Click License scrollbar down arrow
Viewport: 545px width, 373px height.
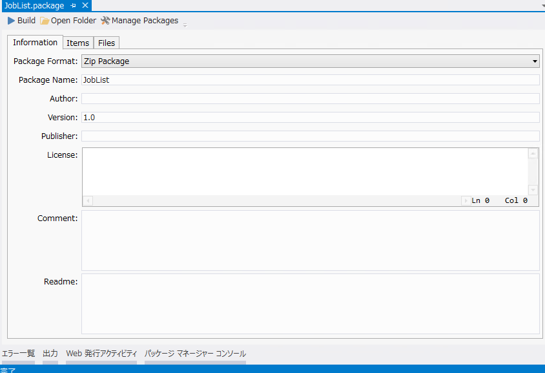coord(533,190)
